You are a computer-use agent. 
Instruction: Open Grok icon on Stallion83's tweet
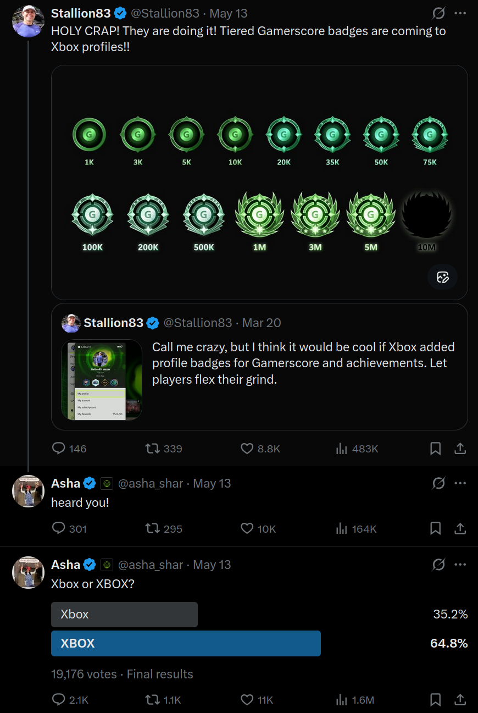pyautogui.click(x=438, y=13)
